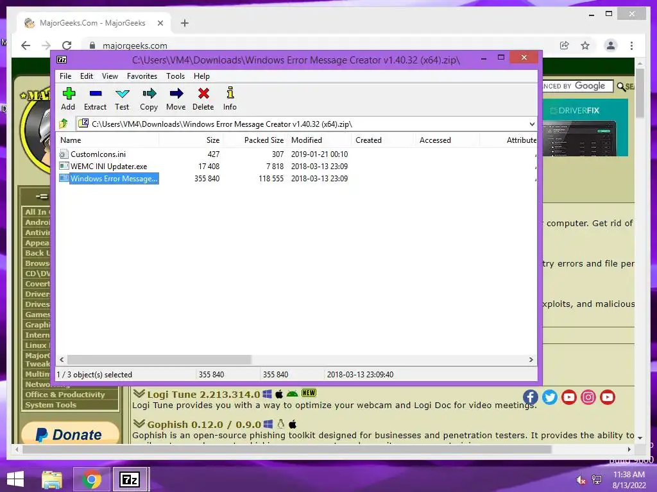Sort by the Modified column header
Viewport: 657px width, 492px height.
[x=320, y=140]
